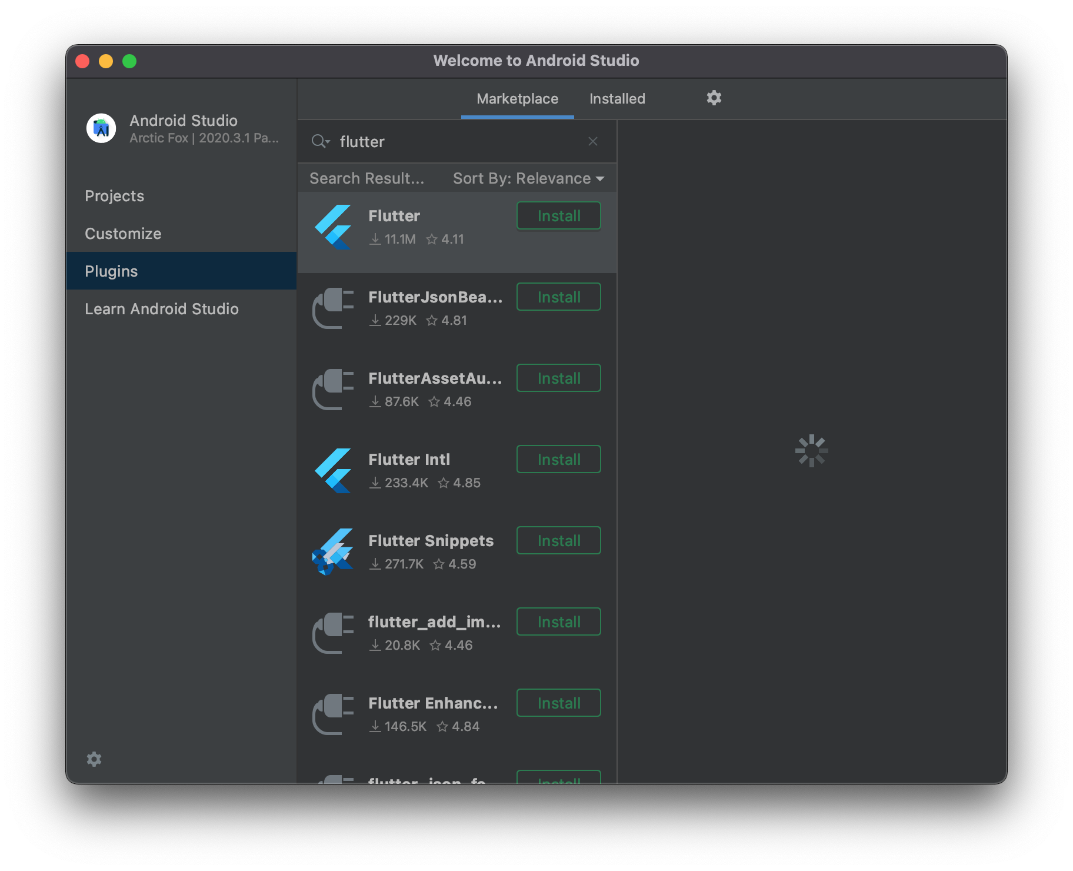Viewport: 1073px width, 871px height.
Task: Select the Flutter Intl plugin name
Action: click(x=409, y=460)
